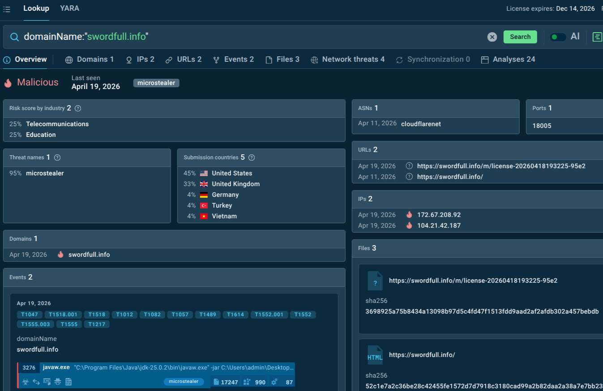Click the help icon beside Submission countries
This screenshot has height=391, width=603.
click(x=252, y=157)
